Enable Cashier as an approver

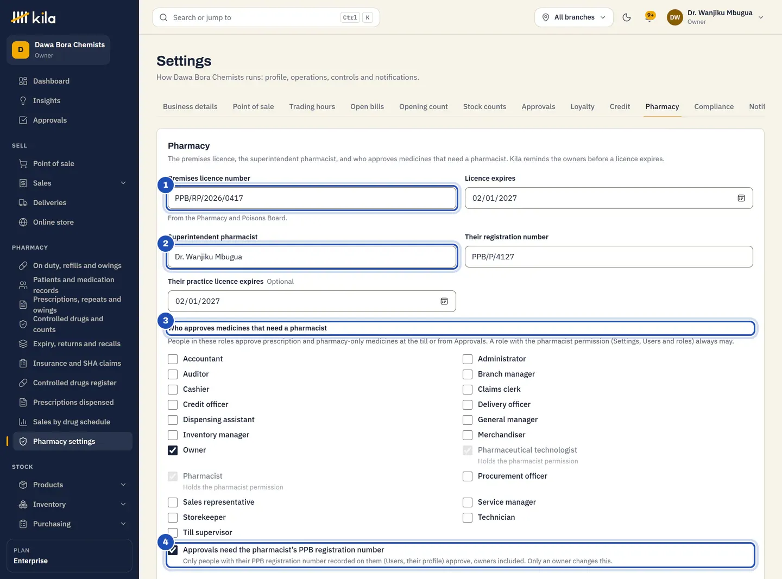pyautogui.click(x=173, y=390)
